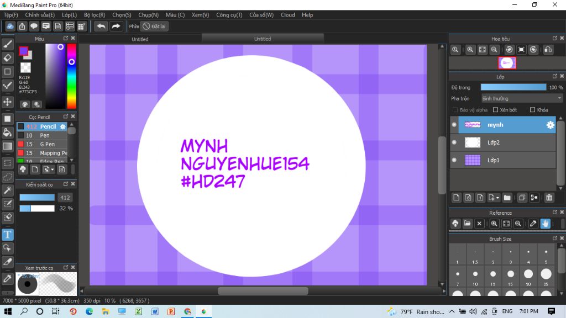Select the Move tool
This screenshot has height=318, width=566.
[8, 102]
